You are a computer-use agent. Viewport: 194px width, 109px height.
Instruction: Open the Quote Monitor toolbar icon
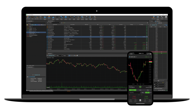point(57,18)
